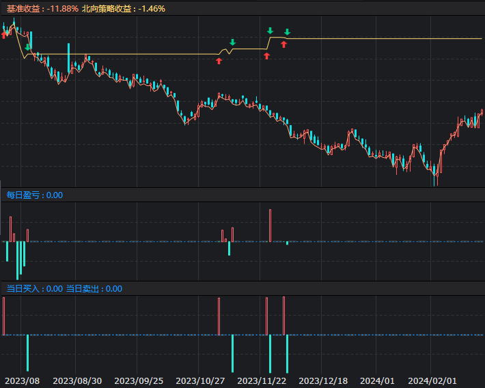Click red buy arrow just after 2023/10/27
The width and height of the screenshot is (485, 388).
pyautogui.click(x=219, y=61)
